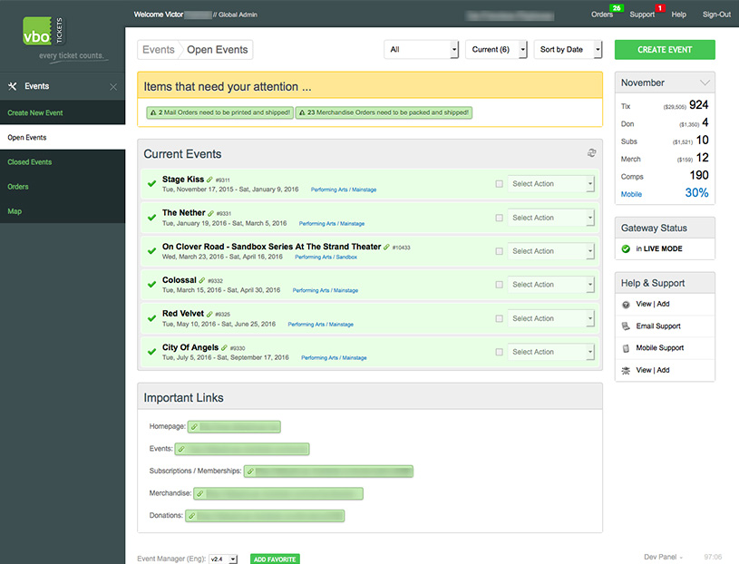Viewport: 739px width, 564px height.
Task: Click the 23 Merchandise Orders alert
Action: [384, 112]
